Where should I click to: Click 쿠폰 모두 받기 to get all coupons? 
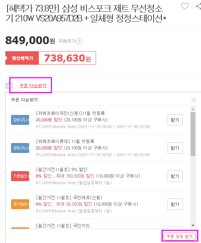(179, 237)
